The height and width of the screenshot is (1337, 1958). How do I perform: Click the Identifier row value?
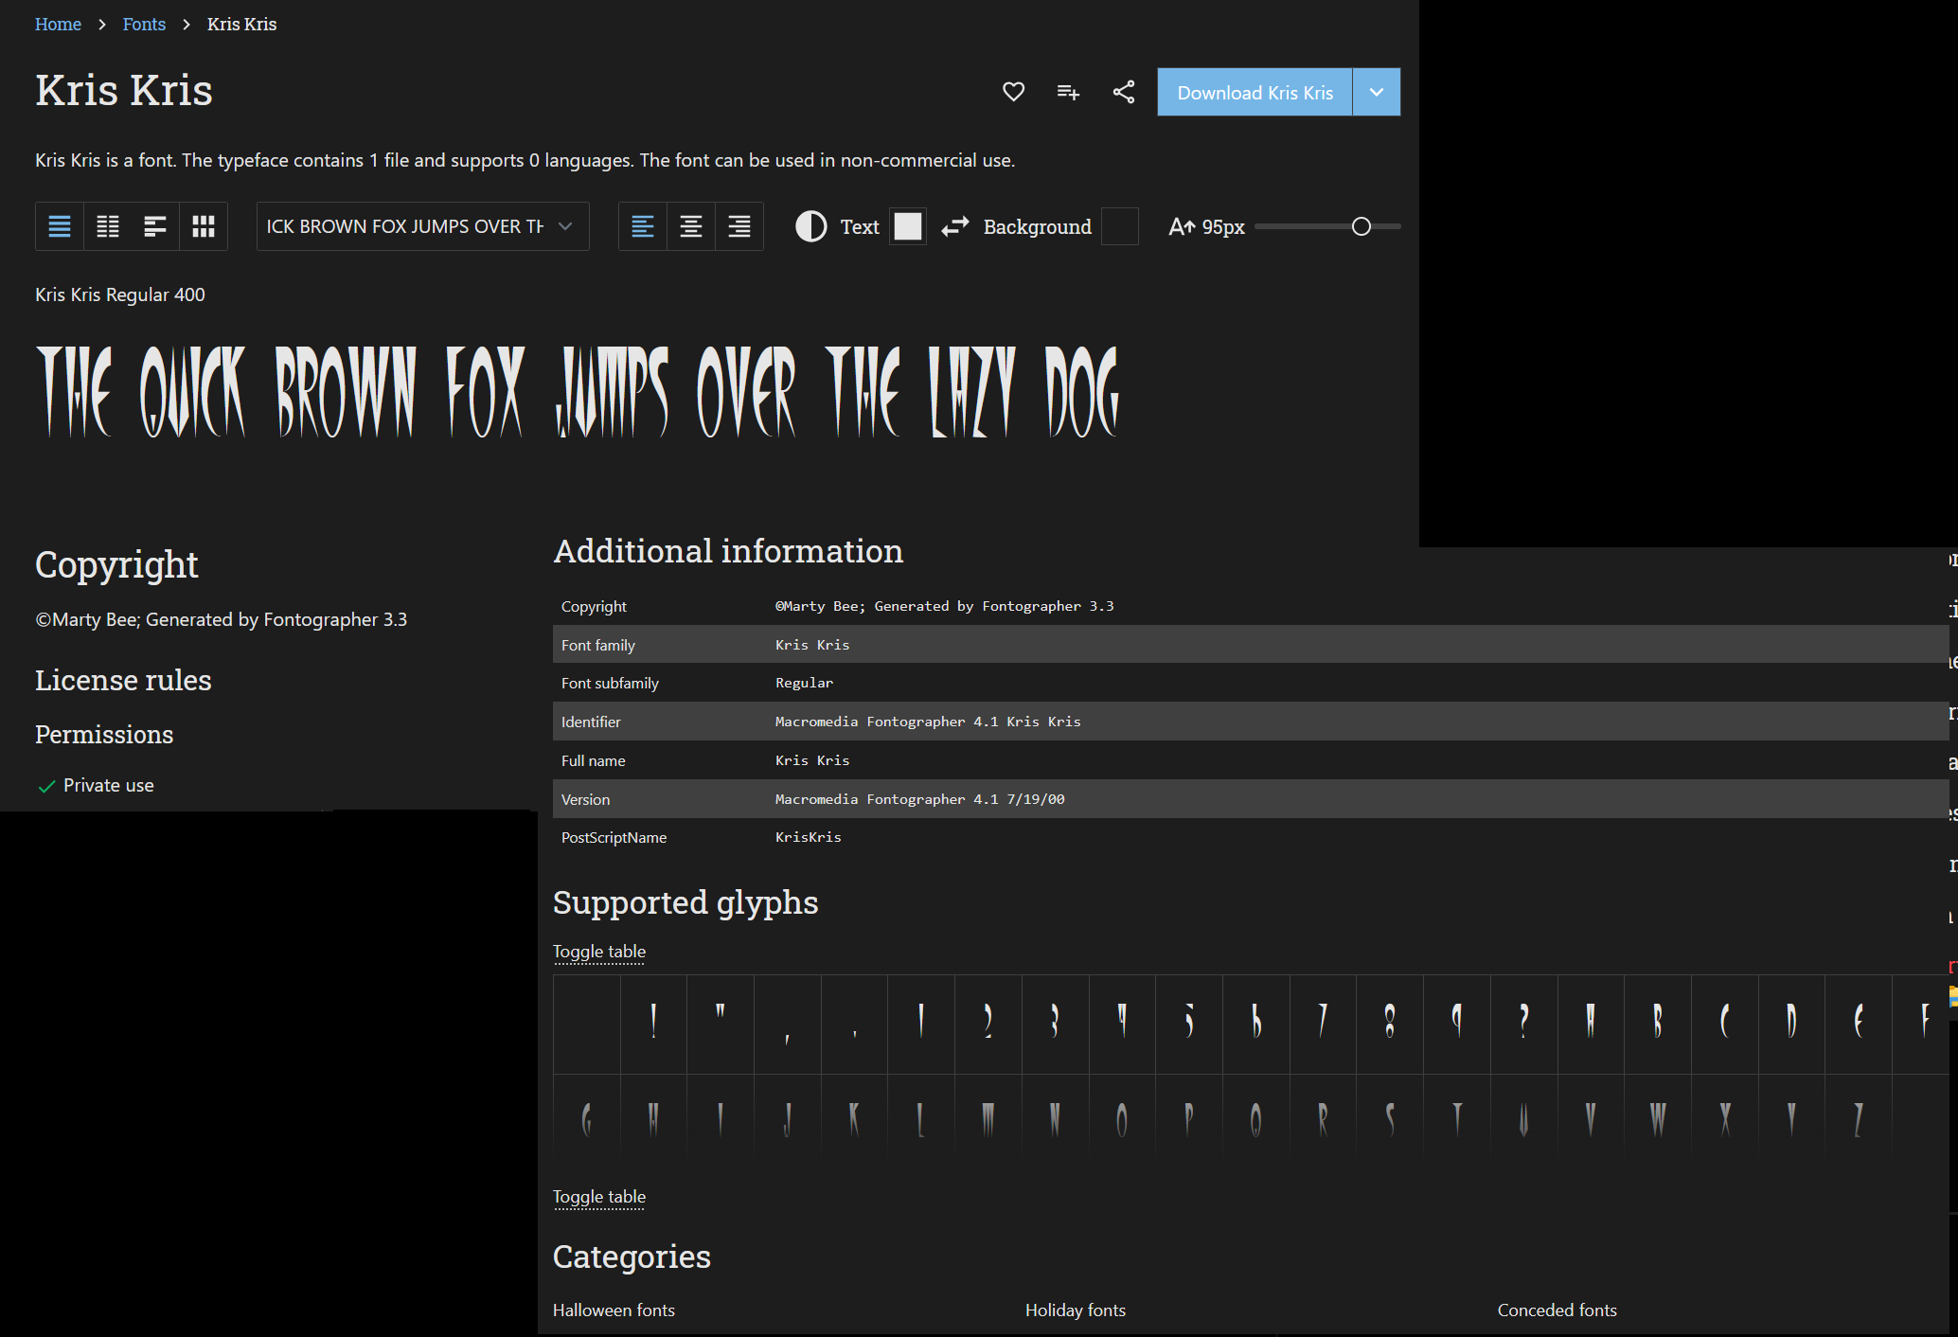[928, 722]
